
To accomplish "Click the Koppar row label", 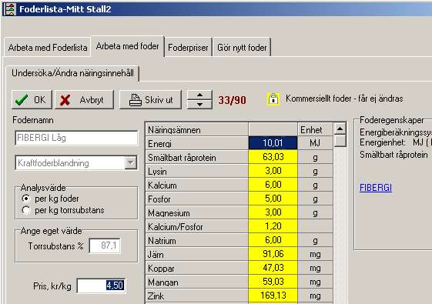I will coord(196,268).
